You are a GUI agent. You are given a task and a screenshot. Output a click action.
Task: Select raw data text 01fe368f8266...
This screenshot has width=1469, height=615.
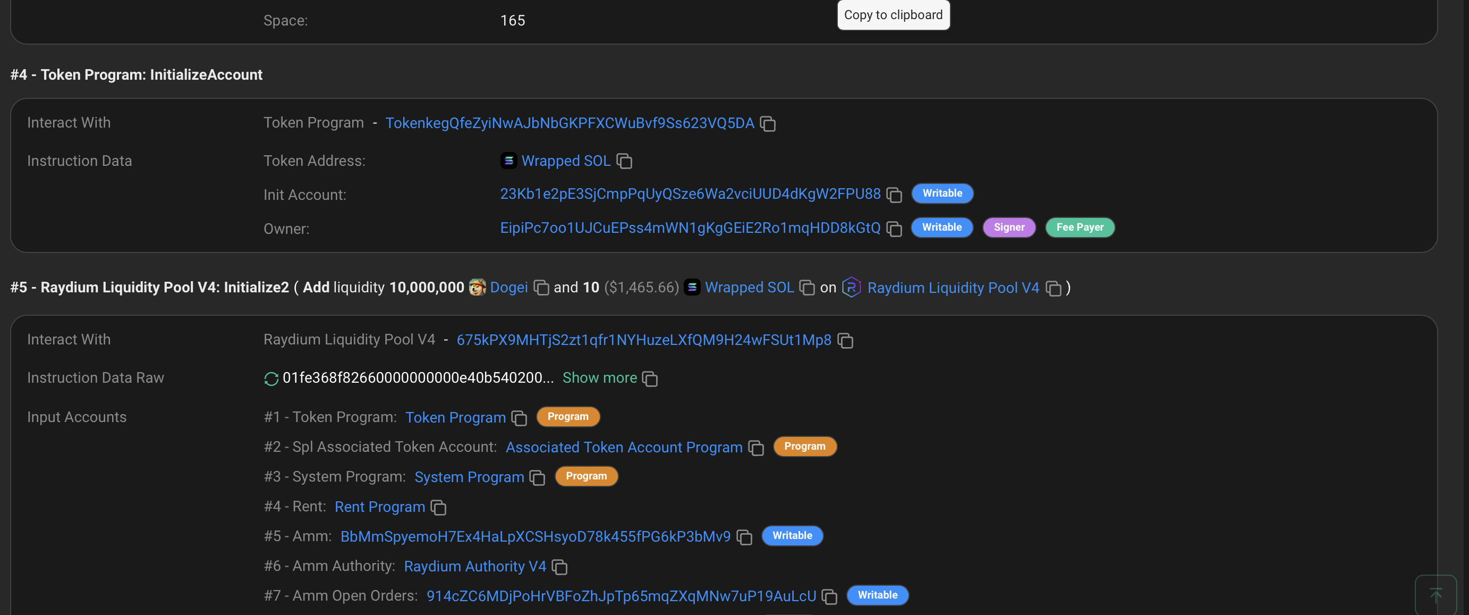418,378
